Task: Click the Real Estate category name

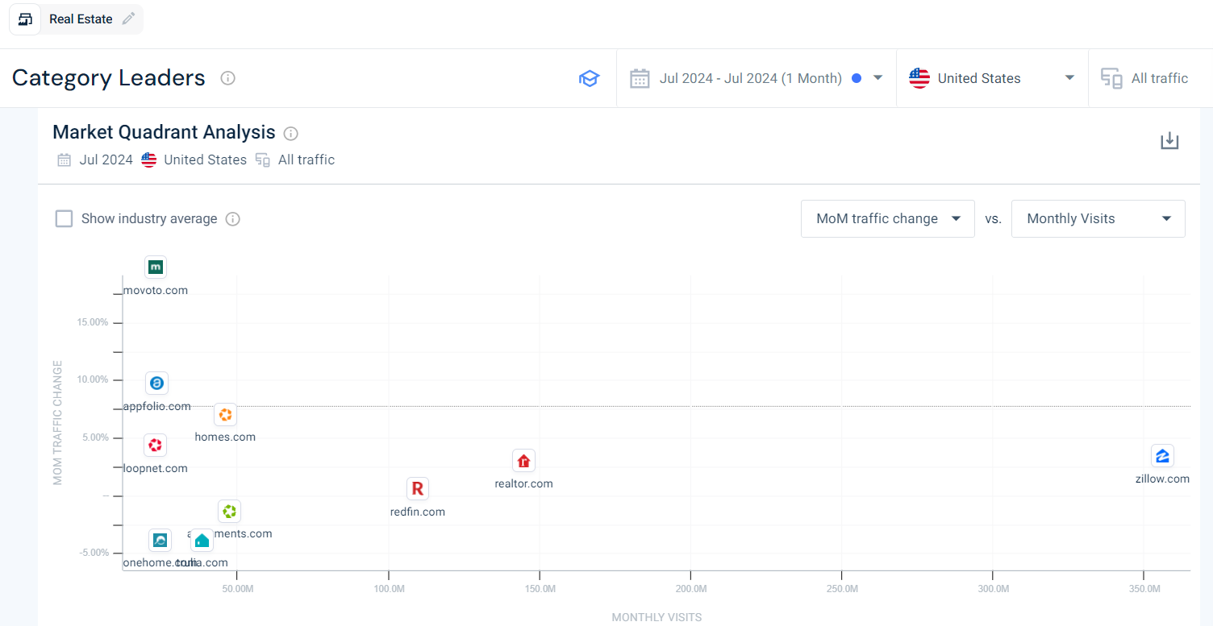Action: click(x=81, y=19)
